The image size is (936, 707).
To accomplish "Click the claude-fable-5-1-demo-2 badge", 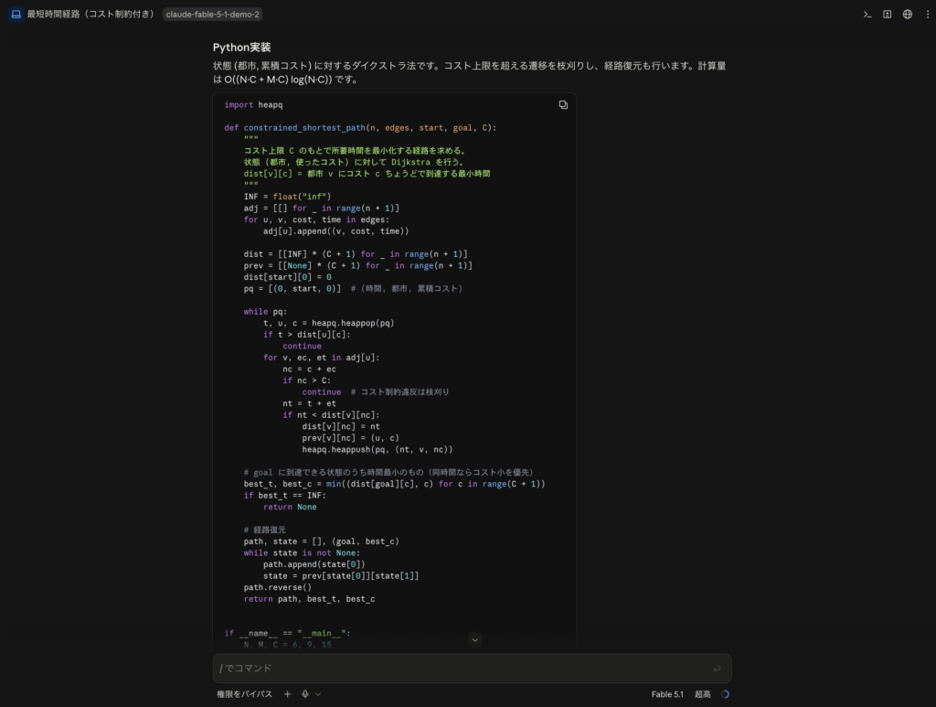I will click(x=212, y=15).
